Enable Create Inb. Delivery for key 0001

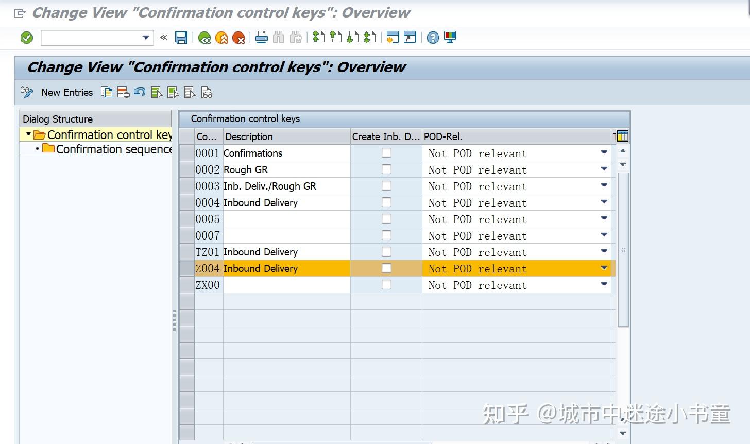pyautogui.click(x=386, y=152)
